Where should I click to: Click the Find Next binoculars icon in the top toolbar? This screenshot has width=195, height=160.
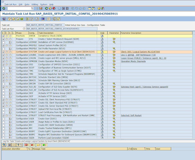(67, 8)
